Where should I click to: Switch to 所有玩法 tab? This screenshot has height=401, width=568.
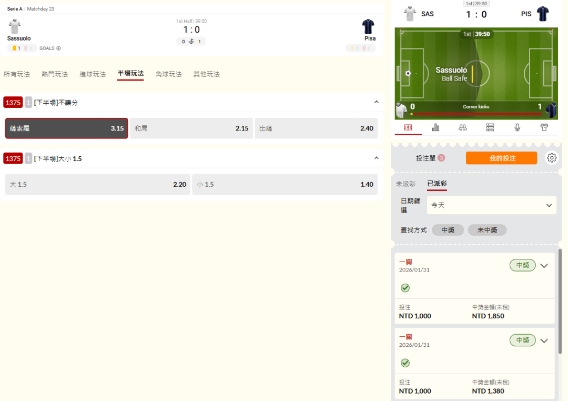[17, 74]
